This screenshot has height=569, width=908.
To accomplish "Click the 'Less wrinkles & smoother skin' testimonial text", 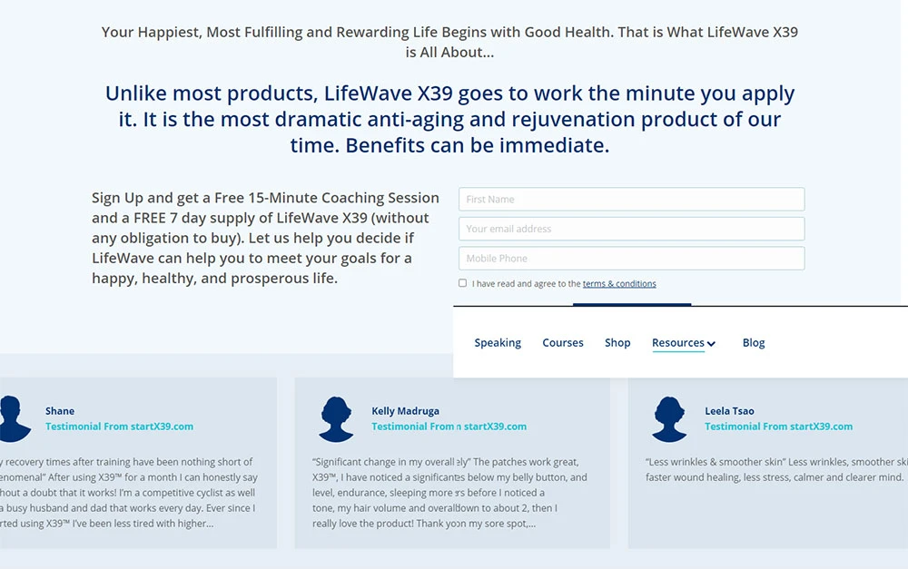I will [776, 469].
